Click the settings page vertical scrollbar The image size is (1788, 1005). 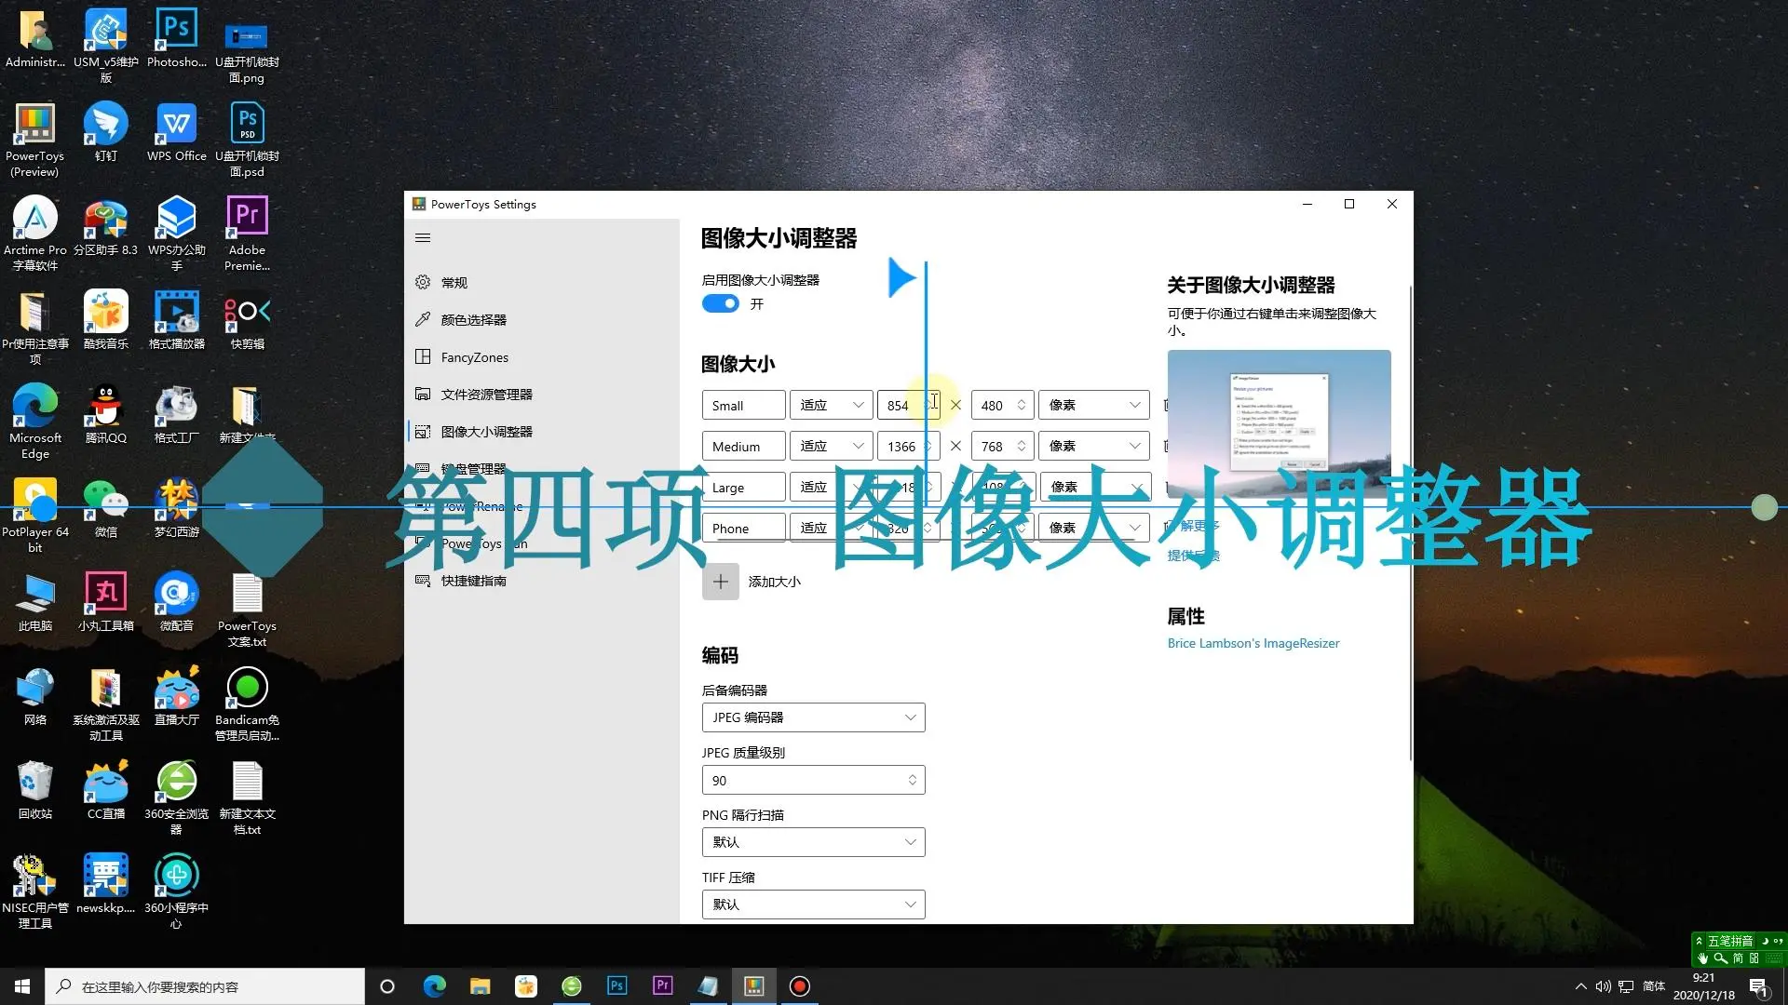[1410, 521]
